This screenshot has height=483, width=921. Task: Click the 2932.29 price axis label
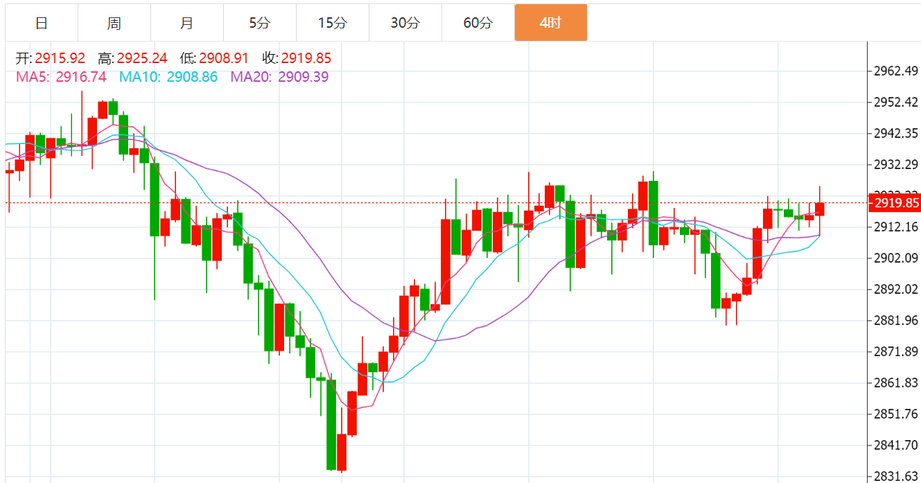click(x=897, y=165)
